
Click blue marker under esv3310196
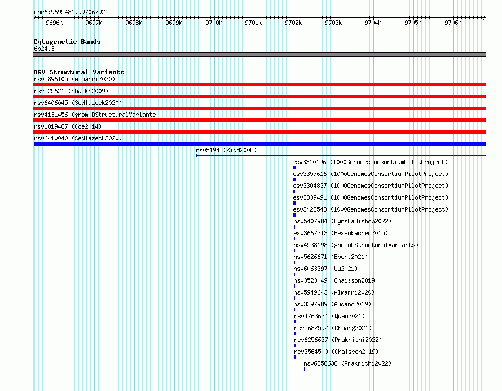click(x=294, y=168)
